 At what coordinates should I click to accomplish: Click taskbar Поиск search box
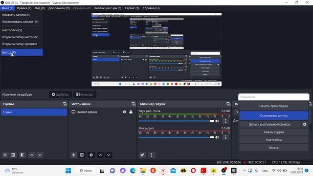[x=86, y=171]
